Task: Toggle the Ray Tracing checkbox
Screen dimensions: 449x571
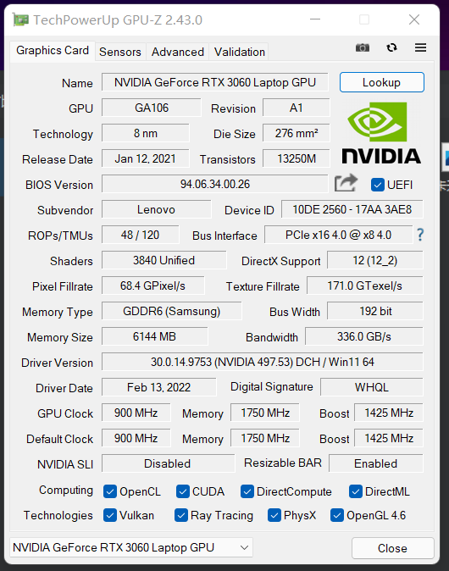Action: pos(181,515)
